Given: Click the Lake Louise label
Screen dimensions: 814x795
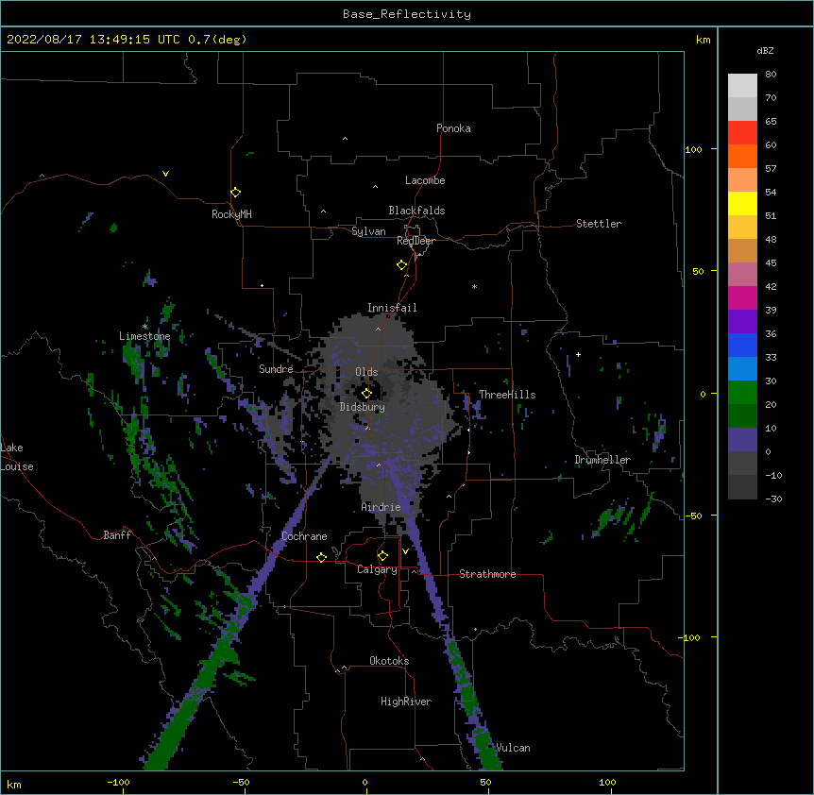Looking at the screenshot, I should (17, 457).
